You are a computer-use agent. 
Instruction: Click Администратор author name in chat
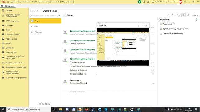pyautogui.click(x=76, y=80)
